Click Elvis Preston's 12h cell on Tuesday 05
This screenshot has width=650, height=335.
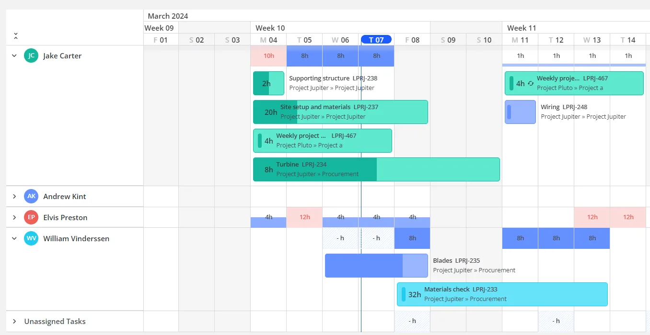[304, 217]
